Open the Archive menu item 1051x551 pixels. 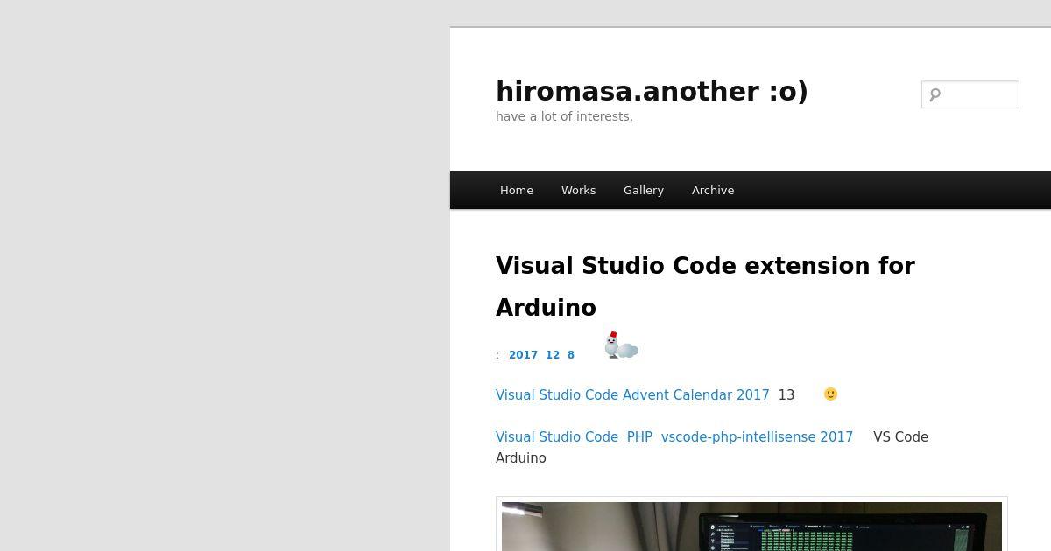coord(713,190)
